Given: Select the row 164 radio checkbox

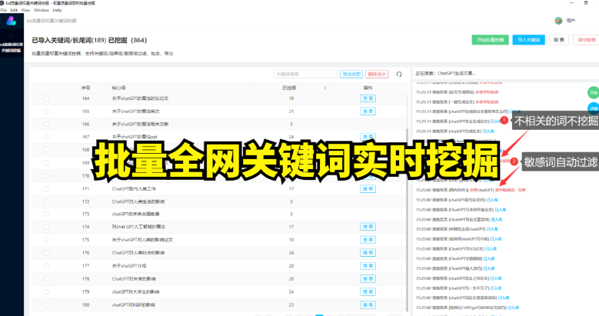Looking at the screenshot, I should [46, 99].
